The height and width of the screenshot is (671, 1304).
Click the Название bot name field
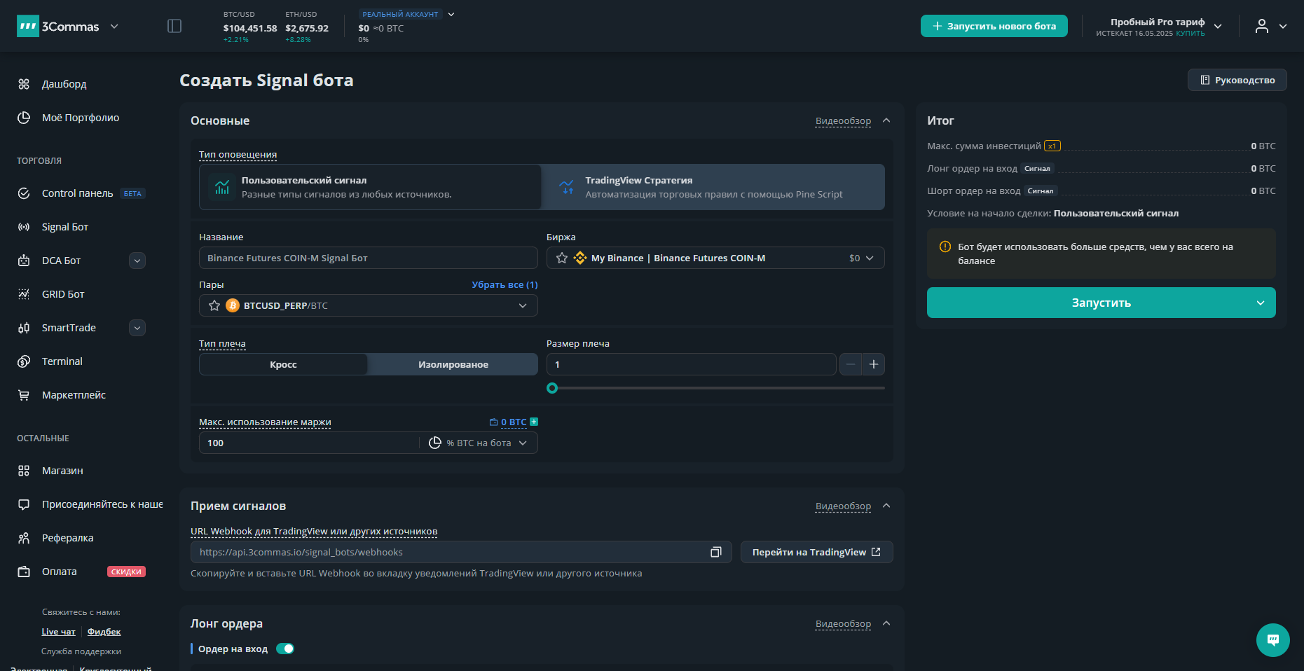369,258
